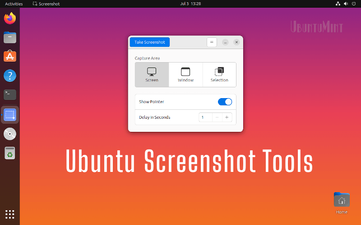361x225 pixels.
Task: Open the Home folder on the desktop
Action: (342, 203)
